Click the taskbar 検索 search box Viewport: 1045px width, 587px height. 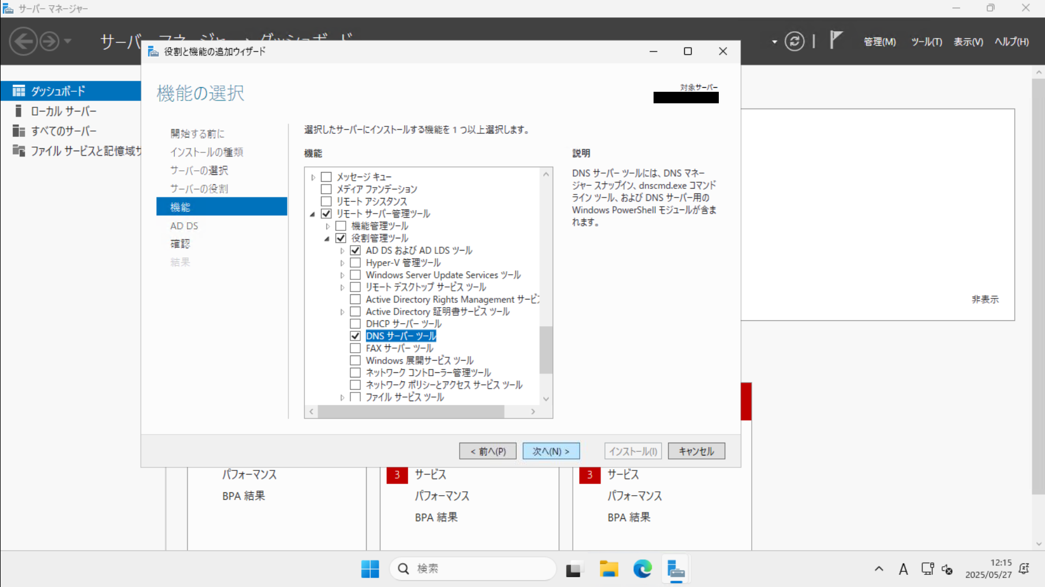[x=473, y=569]
